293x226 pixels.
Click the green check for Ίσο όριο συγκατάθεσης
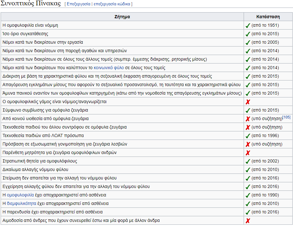(x=248, y=34)
